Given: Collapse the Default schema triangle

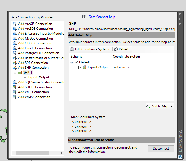Looking at the screenshot, I should (x=72, y=63).
